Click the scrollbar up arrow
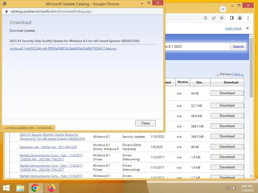Image resolution: width=258 pixels, height=193 pixels. [251, 36]
